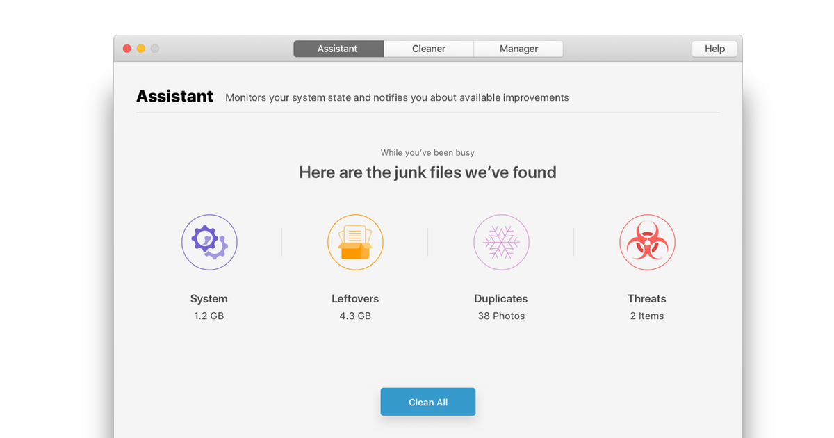
Task: Click the Leftovers box icon
Action: (355, 242)
